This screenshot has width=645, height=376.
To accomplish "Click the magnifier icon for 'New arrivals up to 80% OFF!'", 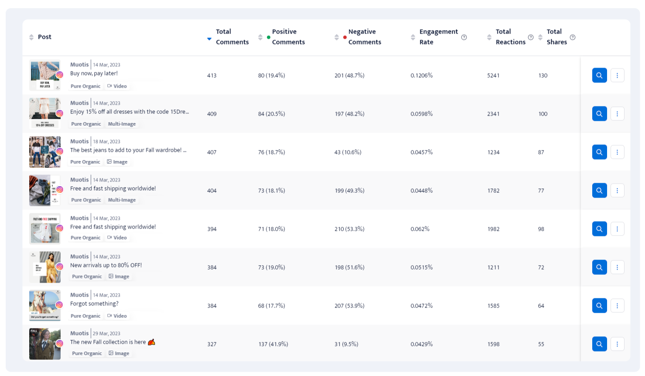I will pos(599,267).
